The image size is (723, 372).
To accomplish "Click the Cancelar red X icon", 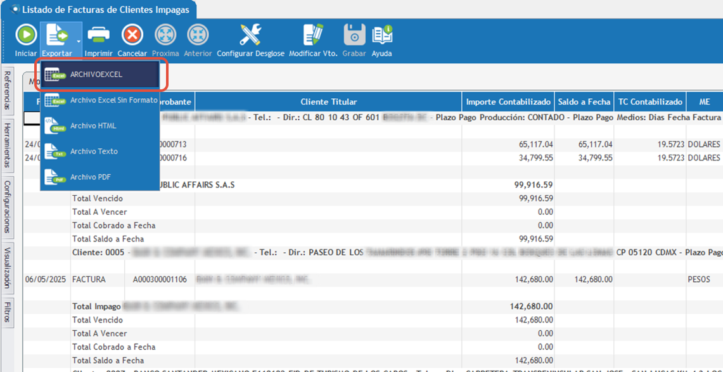I will pyautogui.click(x=132, y=35).
